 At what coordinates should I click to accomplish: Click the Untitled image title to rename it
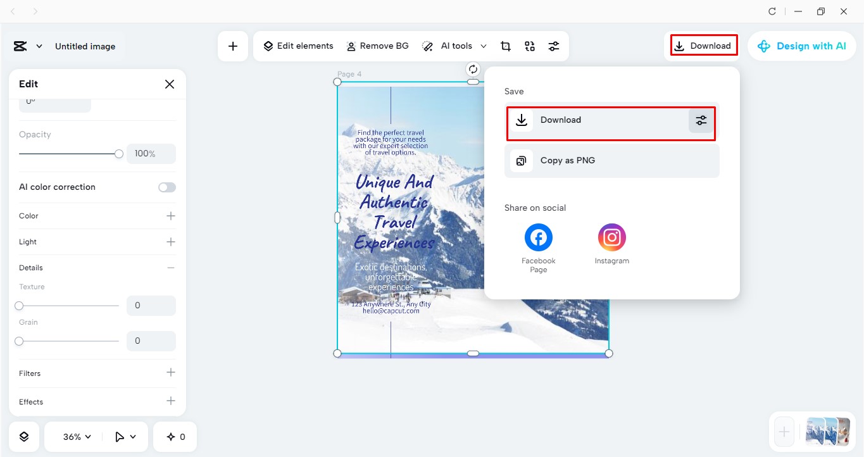coord(85,46)
